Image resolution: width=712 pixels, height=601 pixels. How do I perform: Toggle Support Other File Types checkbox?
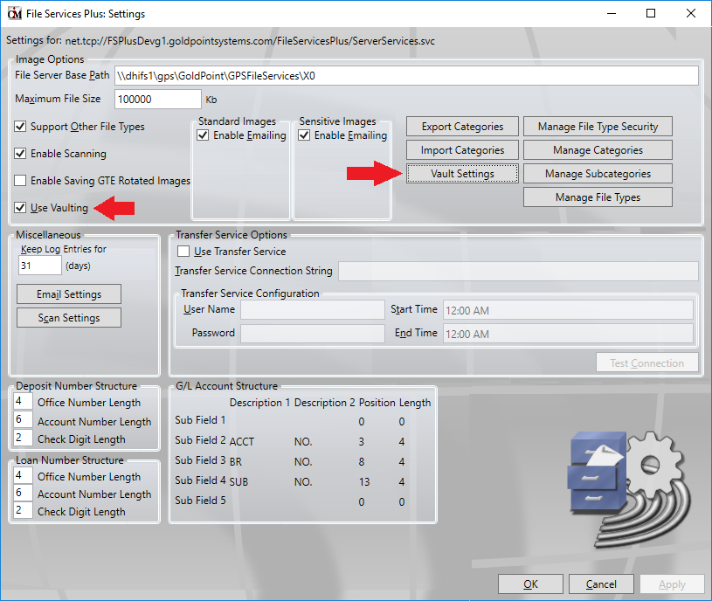point(20,126)
